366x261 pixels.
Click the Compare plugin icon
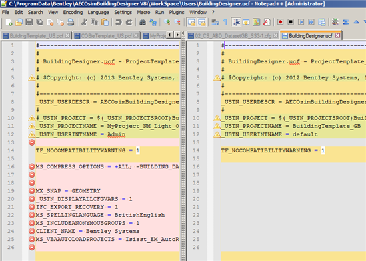(335, 22)
